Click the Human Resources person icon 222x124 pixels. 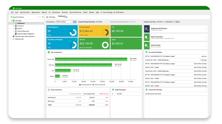16,31
